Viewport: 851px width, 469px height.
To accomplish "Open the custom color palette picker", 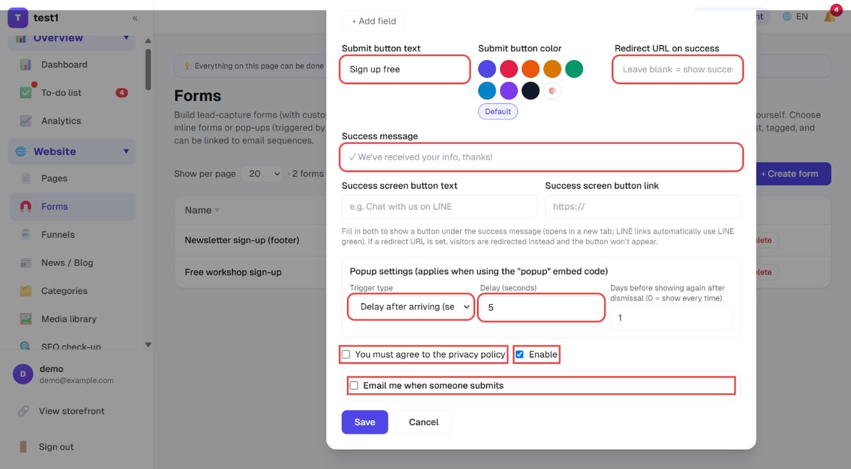I will [552, 91].
